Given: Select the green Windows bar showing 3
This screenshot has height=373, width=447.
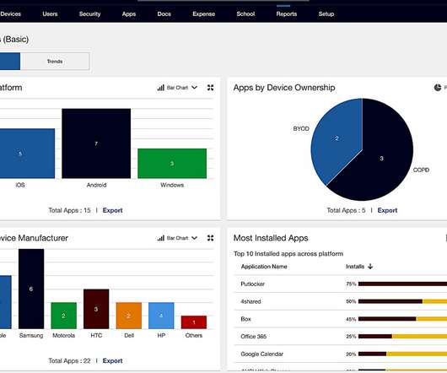Looking at the screenshot, I should coord(172,164).
